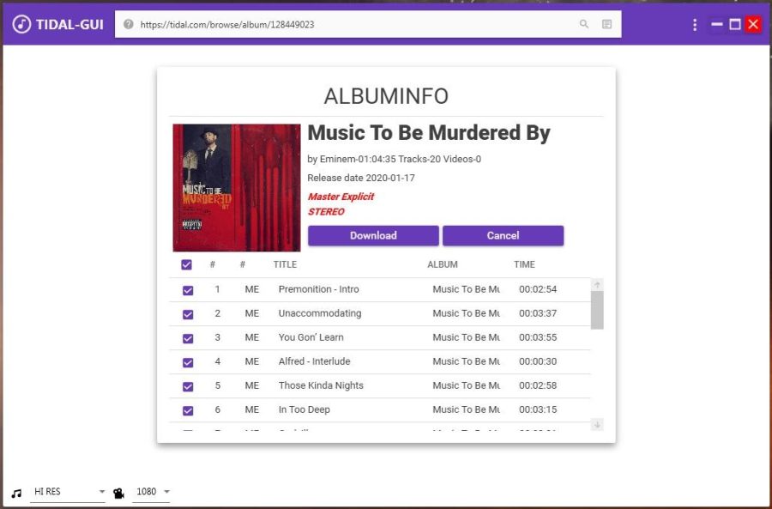772x509 pixels.
Task: Open the three-dot options menu
Action: (695, 25)
